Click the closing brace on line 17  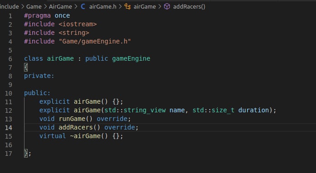click(x=26, y=154)
